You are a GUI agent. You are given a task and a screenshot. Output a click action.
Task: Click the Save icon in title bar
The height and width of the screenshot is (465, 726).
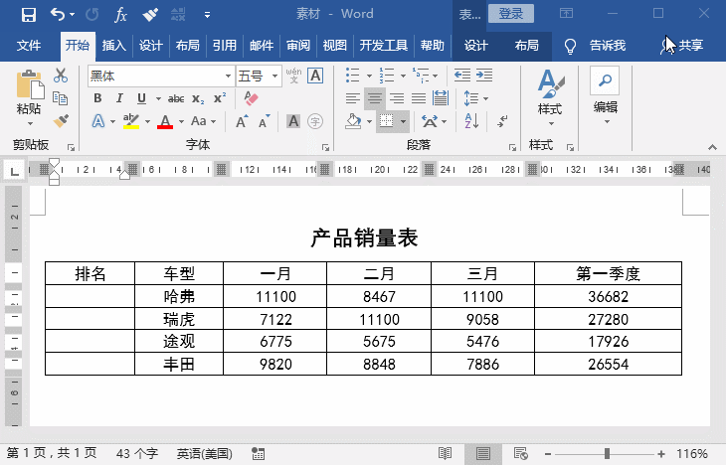(x=28, y=15)
